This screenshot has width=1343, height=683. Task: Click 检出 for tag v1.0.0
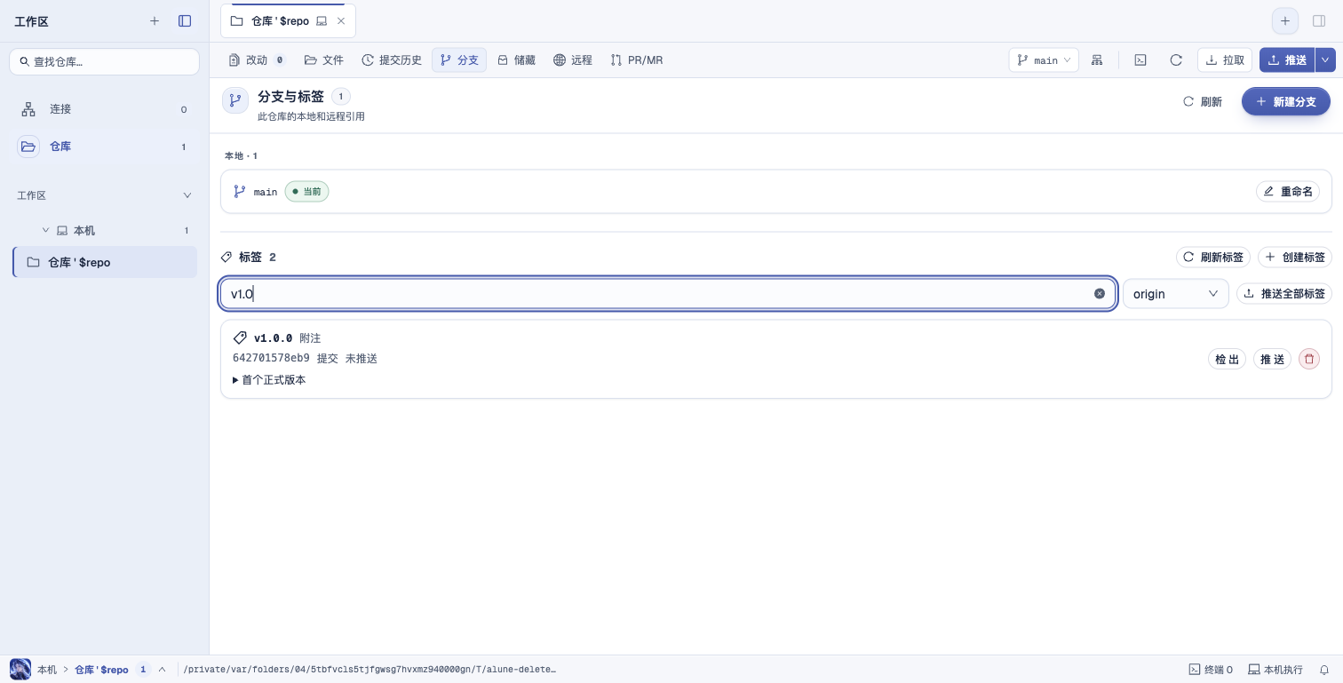1227,359
